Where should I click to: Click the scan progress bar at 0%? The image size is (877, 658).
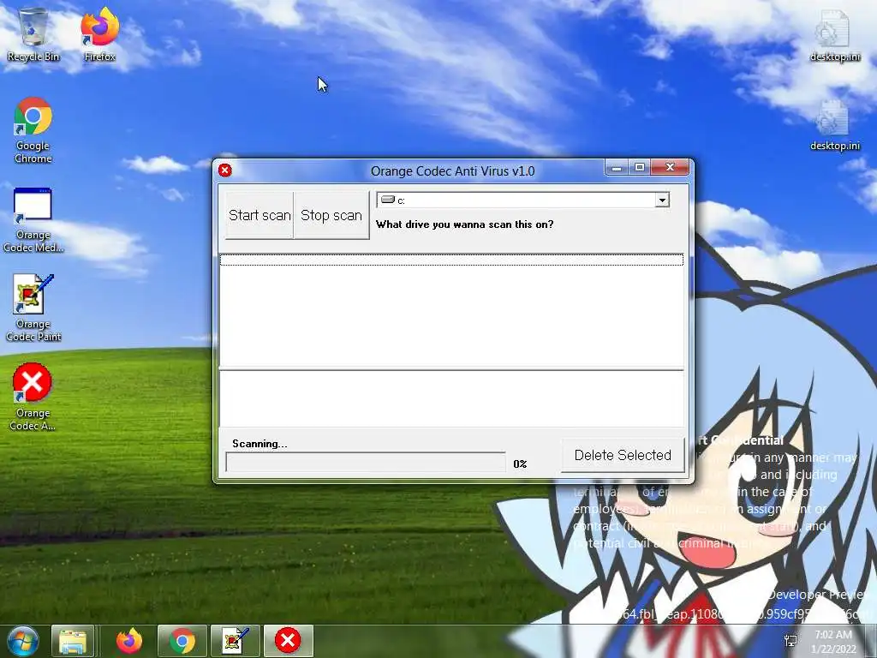click(366, 462)
